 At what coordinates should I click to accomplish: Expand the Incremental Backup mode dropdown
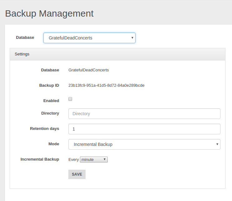click(x=144, y=144)
